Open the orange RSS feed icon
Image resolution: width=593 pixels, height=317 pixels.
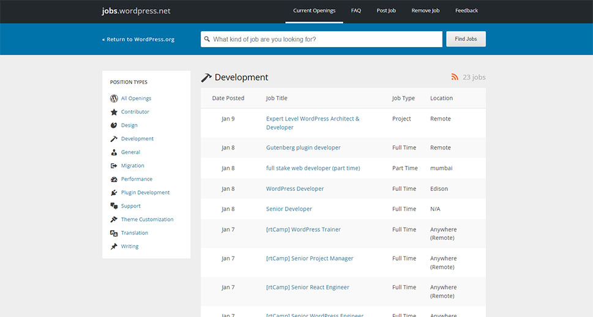455,77
